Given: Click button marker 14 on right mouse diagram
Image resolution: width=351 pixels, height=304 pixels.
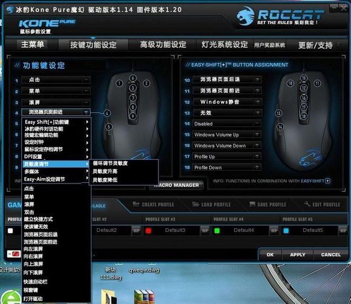Looking at the screenshot, I should (280, 127).
